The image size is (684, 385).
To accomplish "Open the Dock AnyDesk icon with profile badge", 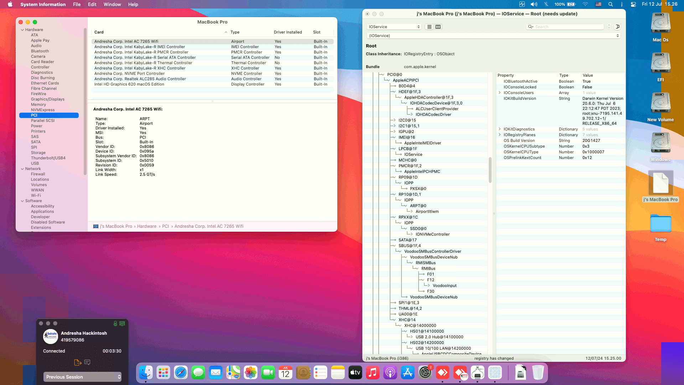I will [x=460, y=373].
